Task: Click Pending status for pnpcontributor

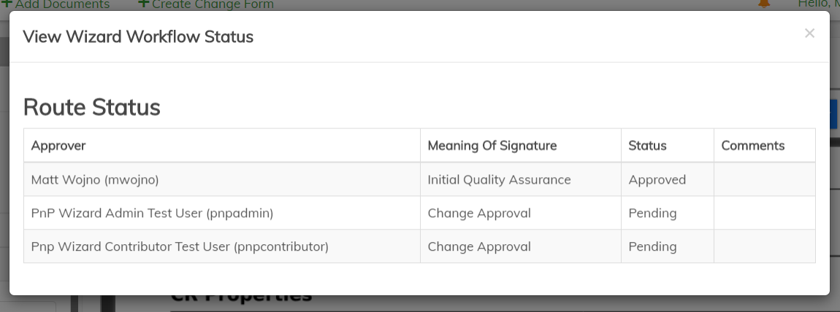Action: pyautogui.click(x=652, y=246)
